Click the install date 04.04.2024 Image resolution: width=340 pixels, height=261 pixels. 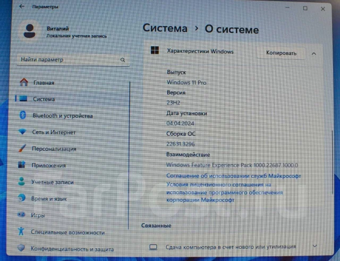point(180,124)
